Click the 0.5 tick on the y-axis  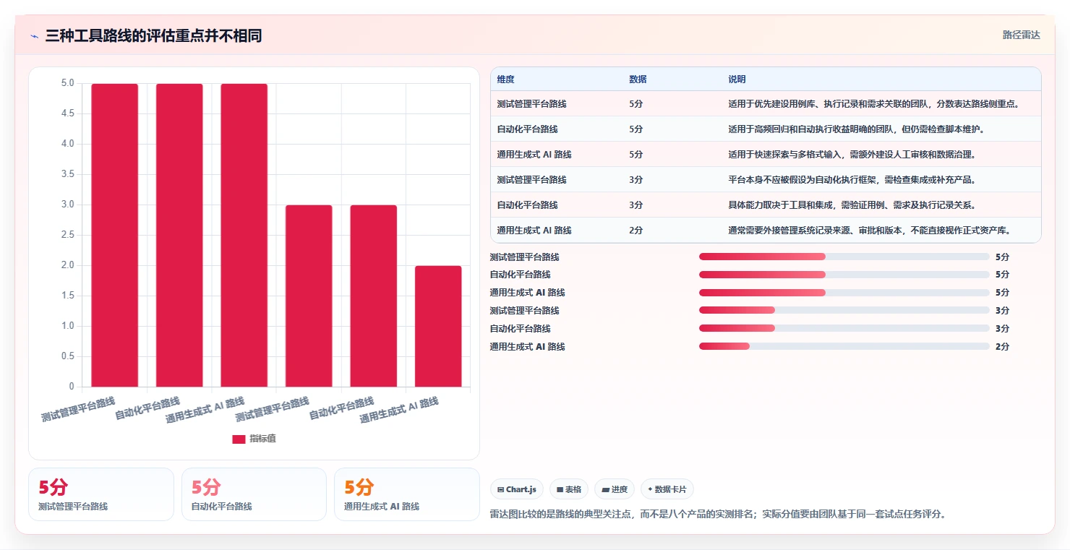pyautogui.click(x=67, y=356)
